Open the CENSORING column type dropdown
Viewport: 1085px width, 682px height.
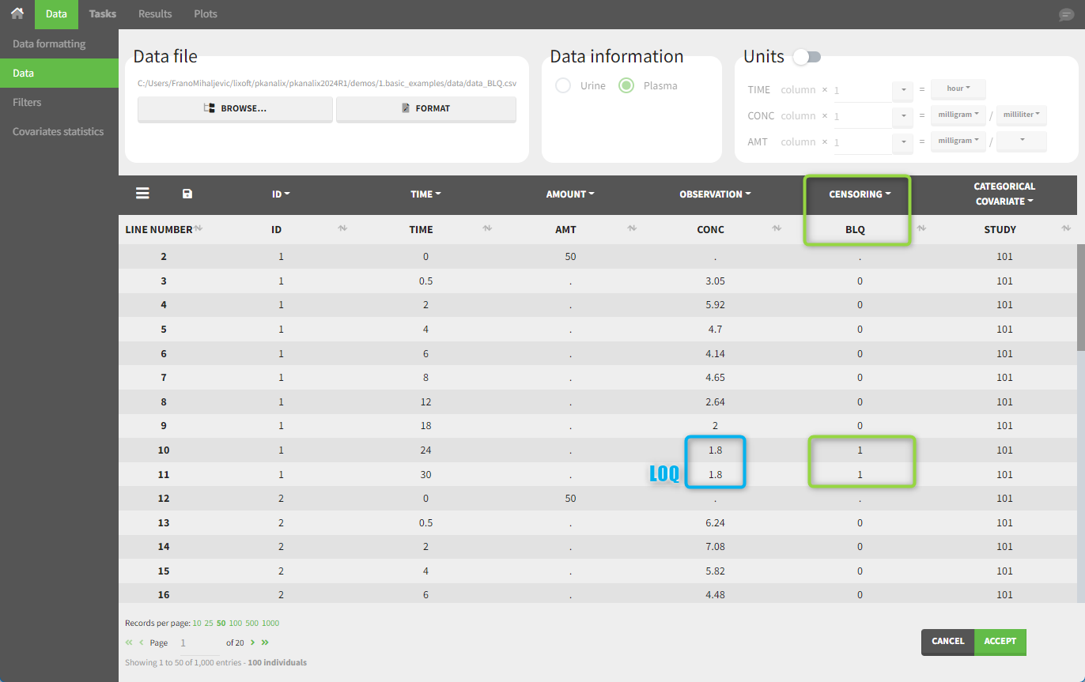tap(858, 194)
